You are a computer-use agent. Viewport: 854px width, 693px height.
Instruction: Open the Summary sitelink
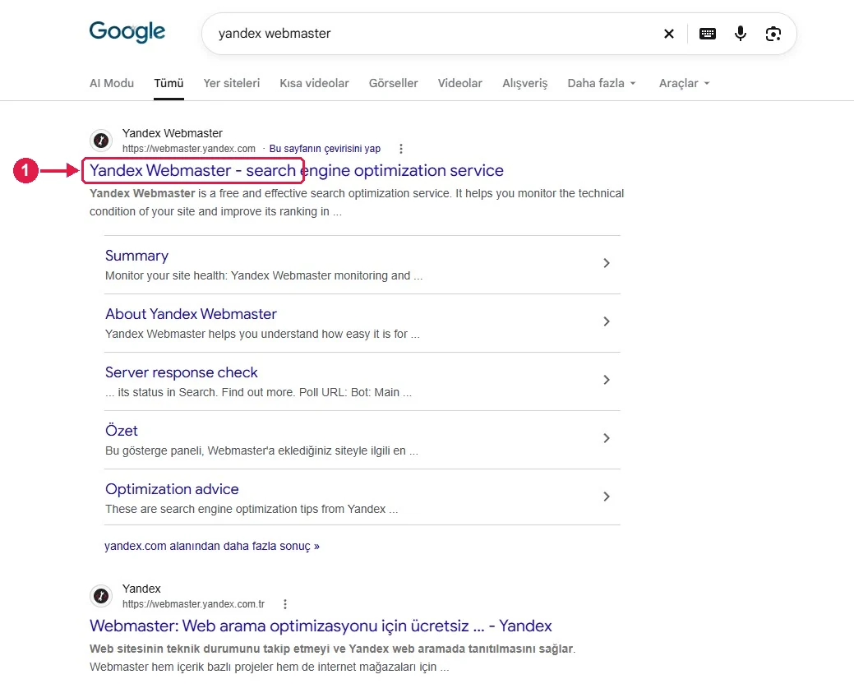pyautogui.click(x=136, y=256)
